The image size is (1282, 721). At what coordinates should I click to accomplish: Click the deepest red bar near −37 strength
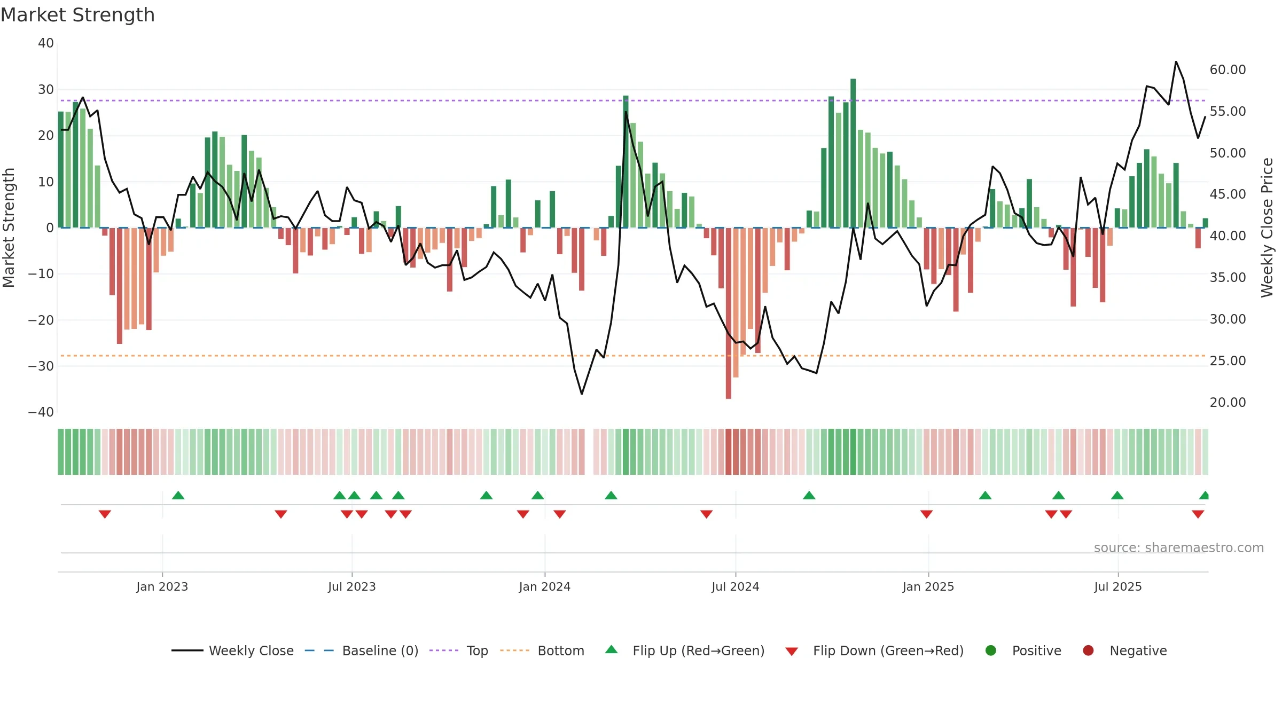click(x=729, y=314)
